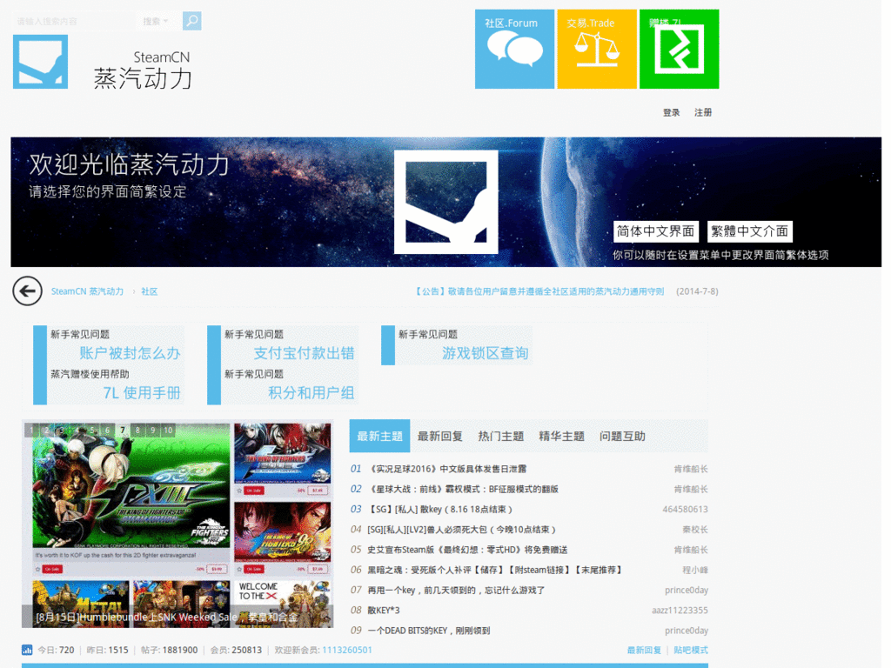Screen dimensions: 891x668
Task: Open author 秦校长 profile
Action: pos(695,530)
